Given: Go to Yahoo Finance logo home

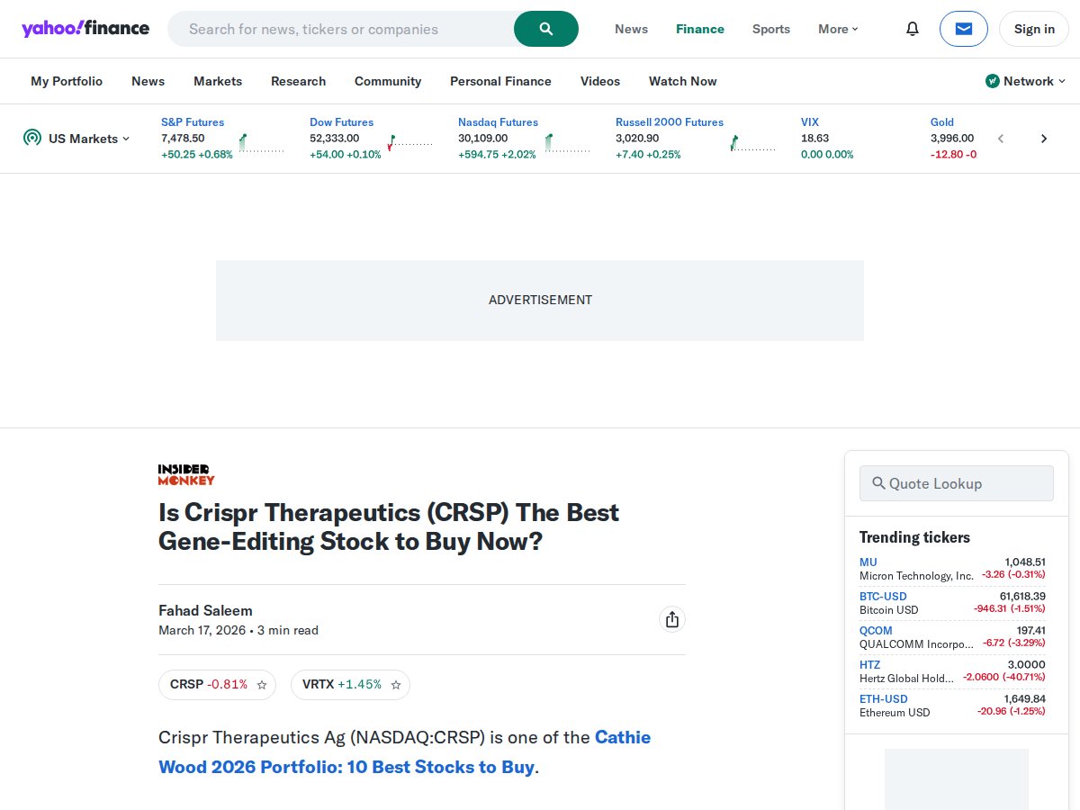Looking at the screenshot, I should pos(85,28).
